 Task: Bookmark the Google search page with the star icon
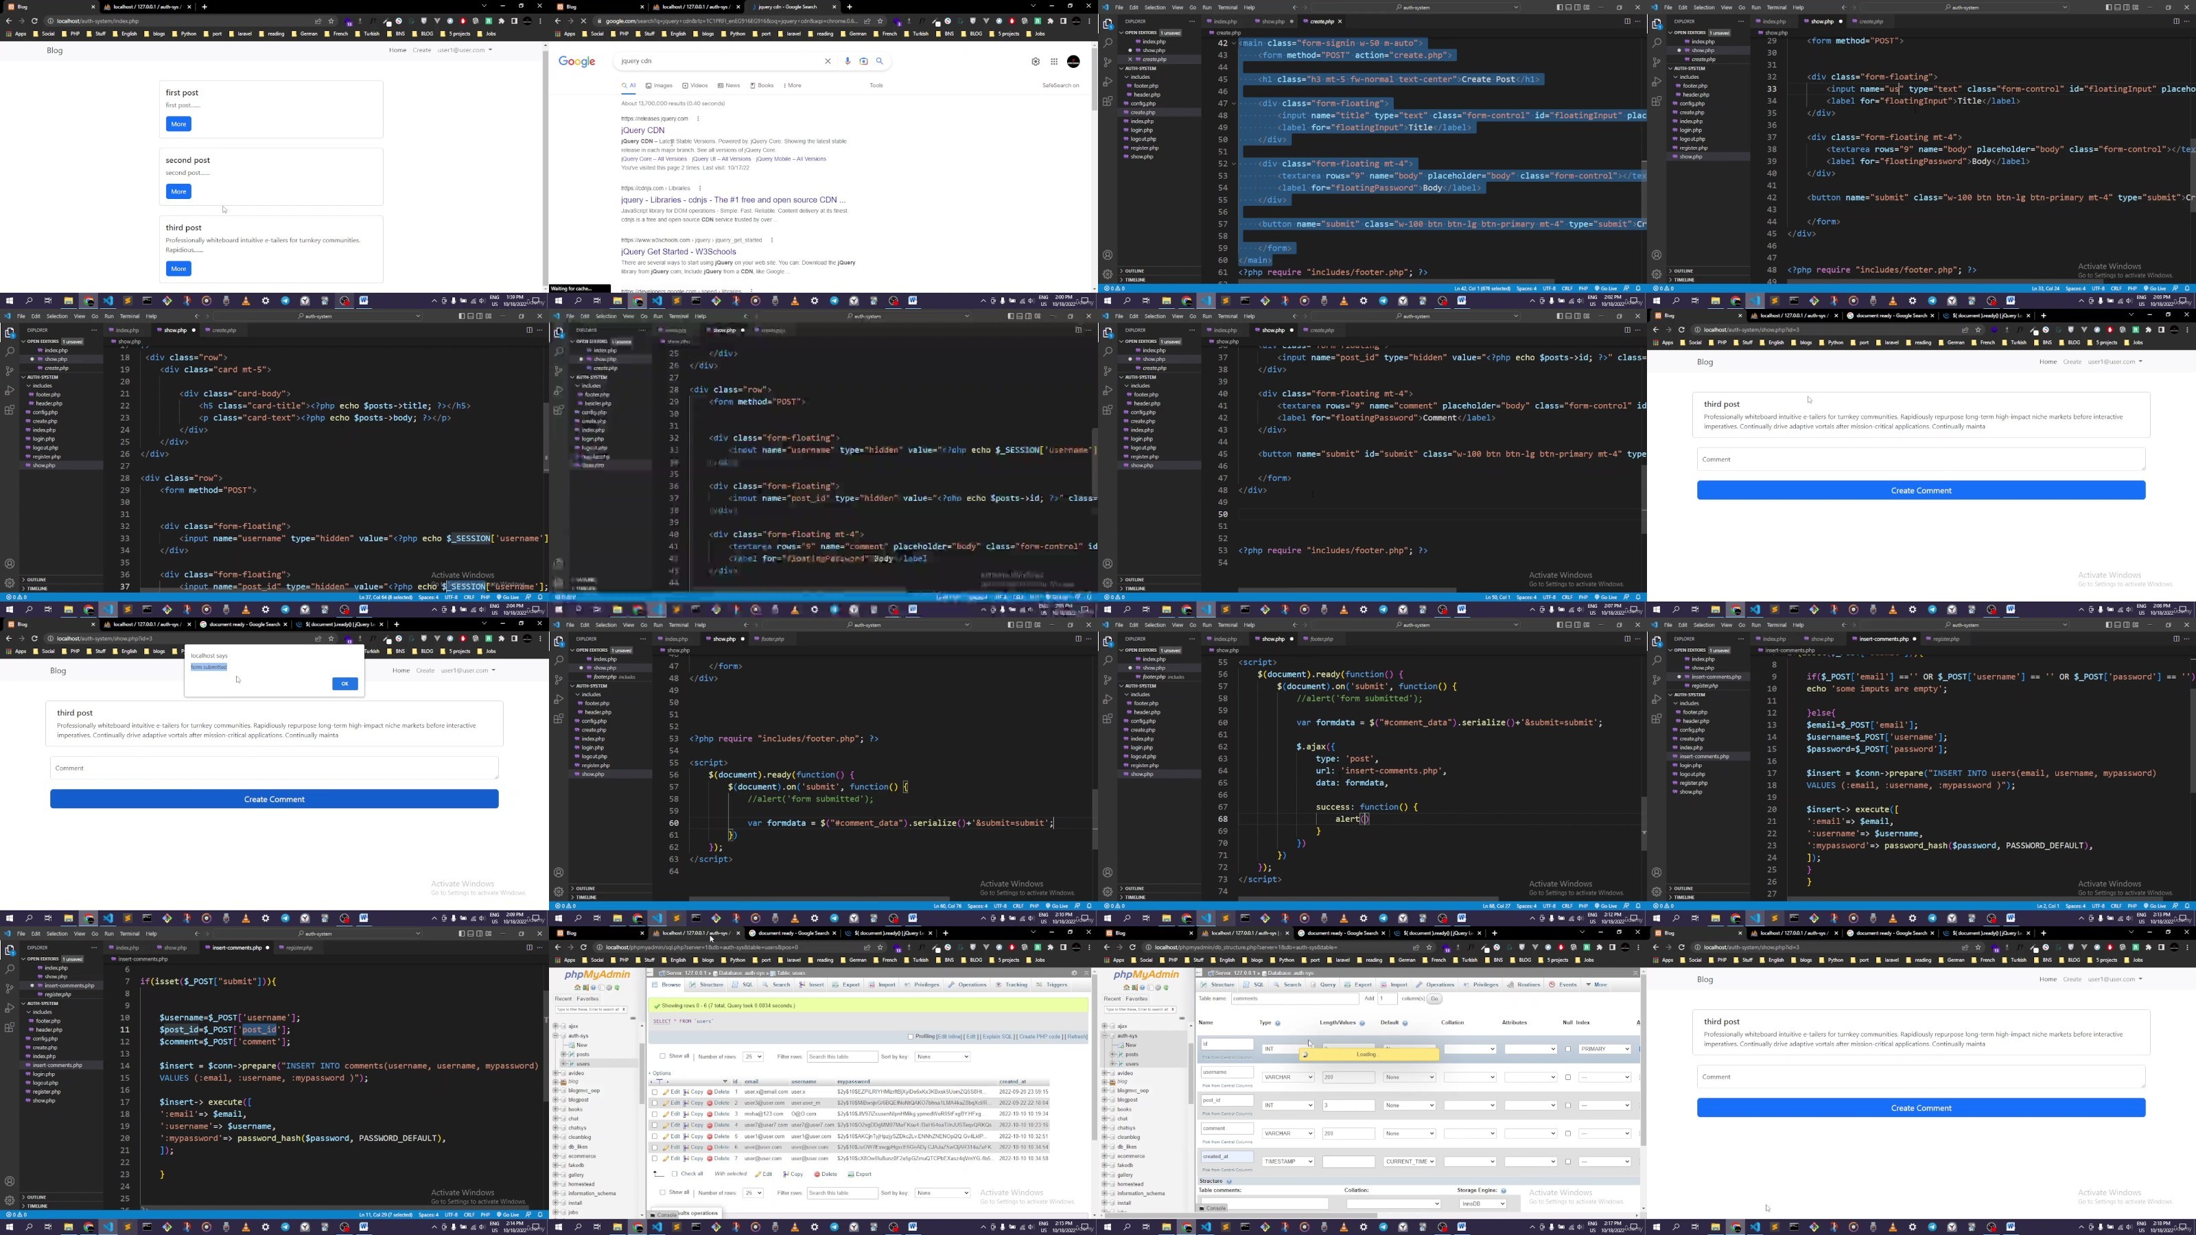click(x=881, y=21)
